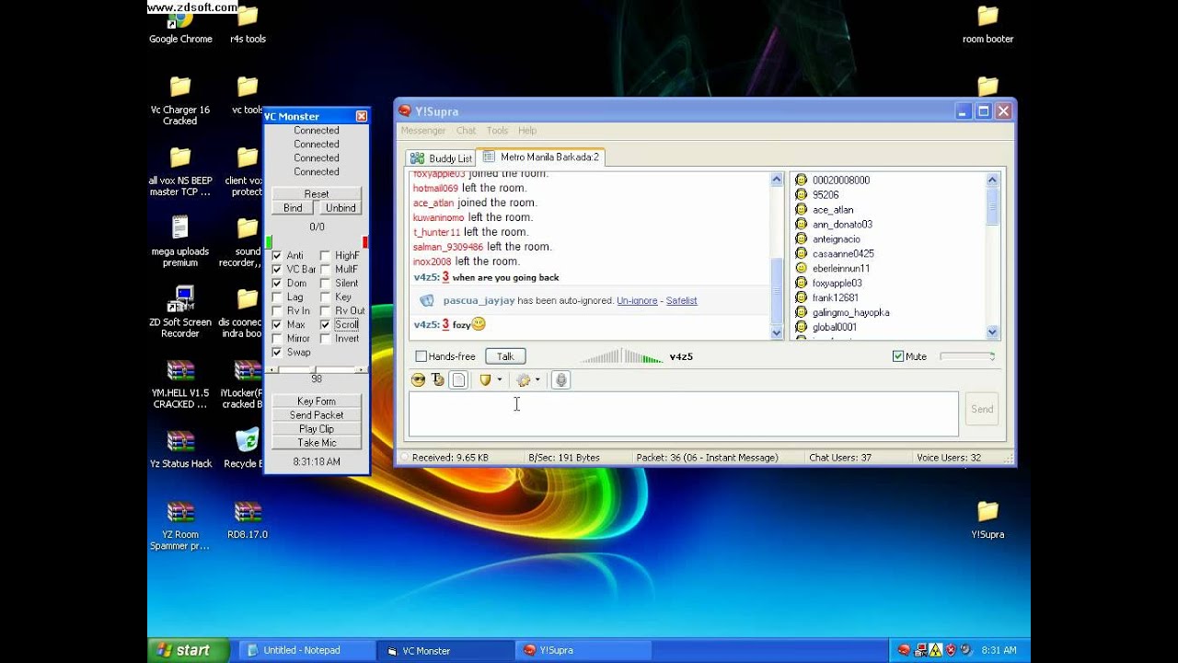The image size is (1178, 663).
Task: Adjust the voice volume slider beside Mute
Action: pyautogui.click(x=967, y=356)
